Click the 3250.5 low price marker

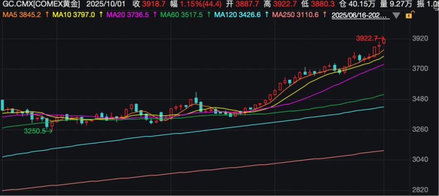[36, 131]
